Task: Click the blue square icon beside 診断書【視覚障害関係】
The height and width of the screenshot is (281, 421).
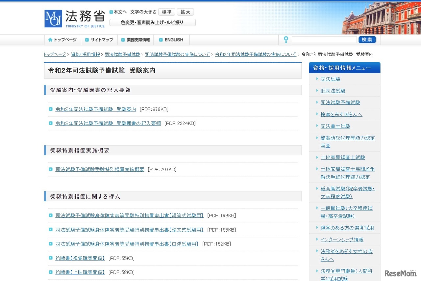Action: click(51, 258)
